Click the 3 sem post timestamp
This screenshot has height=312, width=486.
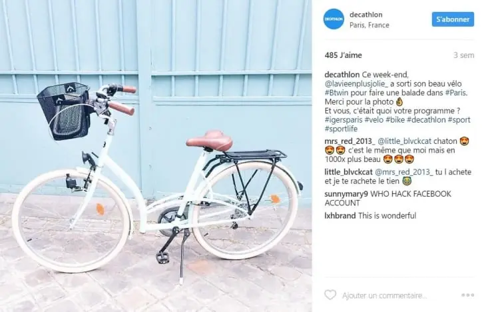(463, 55)
